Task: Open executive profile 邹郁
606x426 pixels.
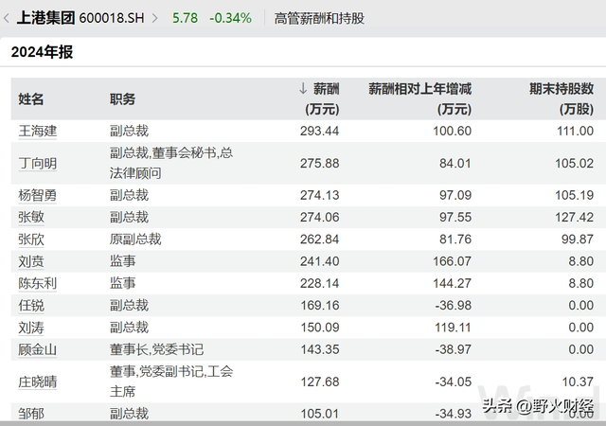Action: [31, 414]
